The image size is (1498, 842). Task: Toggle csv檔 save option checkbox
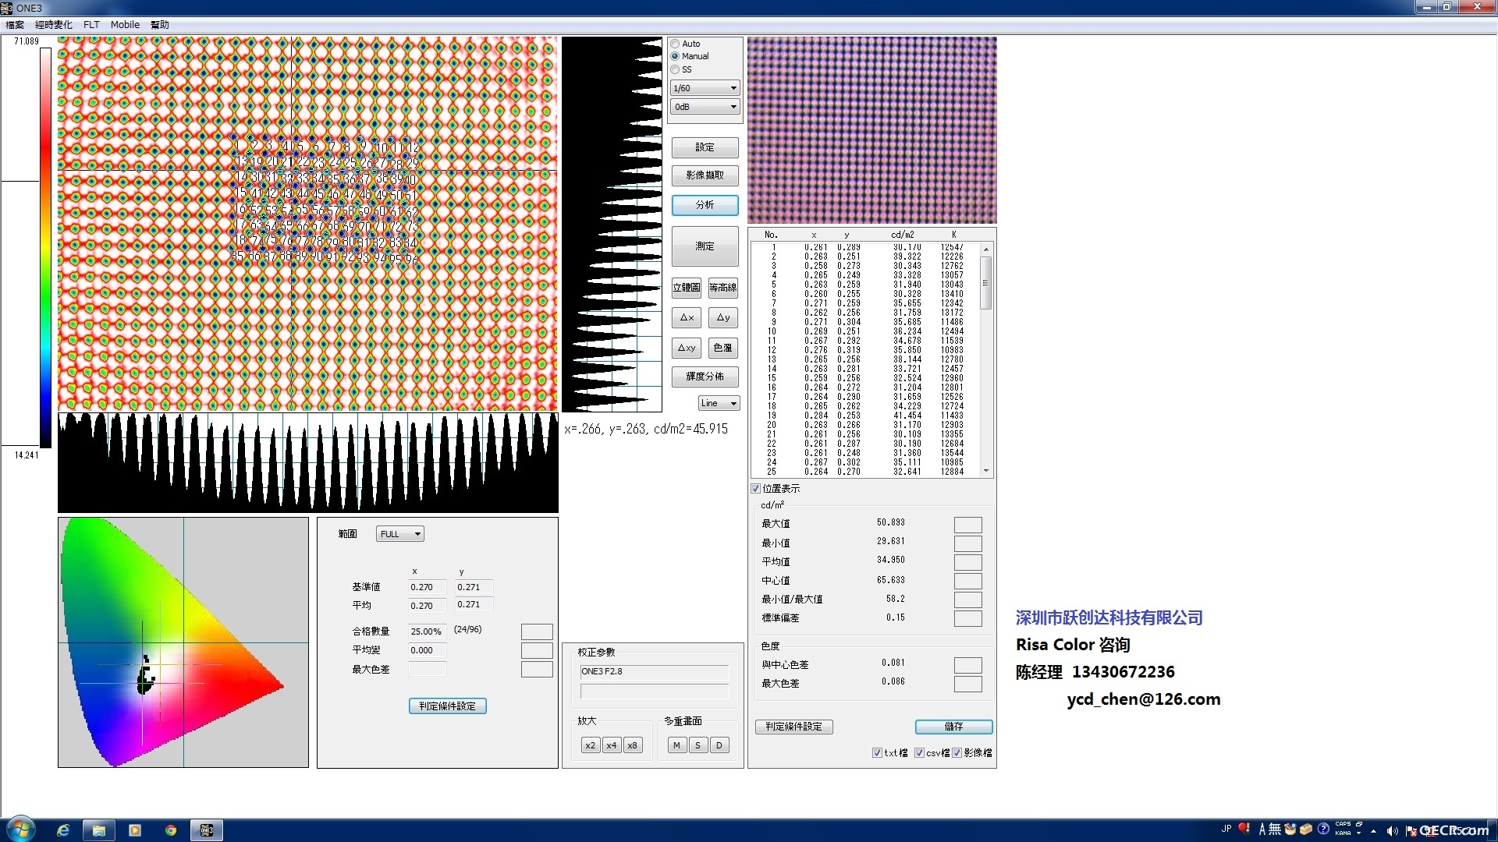920,753
